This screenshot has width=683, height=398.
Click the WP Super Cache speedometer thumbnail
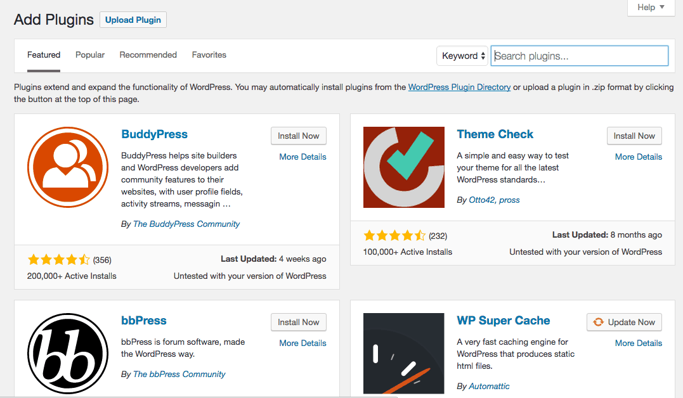coord(404,353)
